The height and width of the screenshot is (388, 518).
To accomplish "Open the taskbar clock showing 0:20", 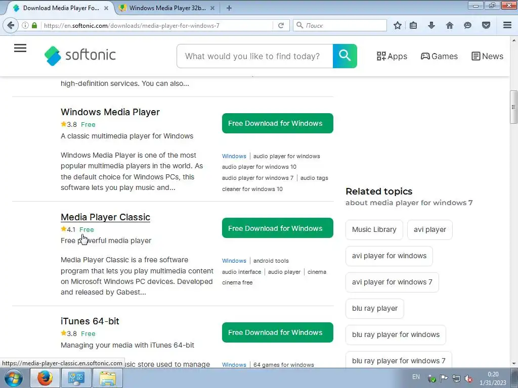I will point(493,378).
